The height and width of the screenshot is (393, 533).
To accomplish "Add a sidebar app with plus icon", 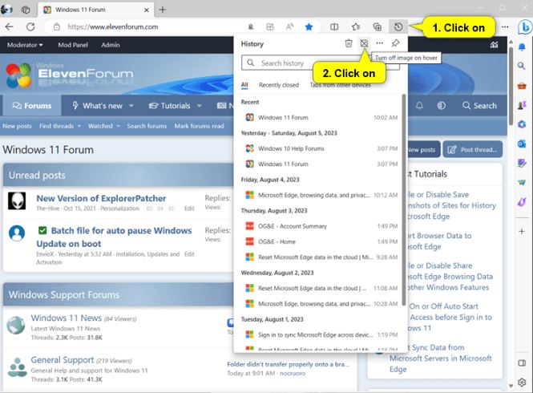I will tap(522, 231).
